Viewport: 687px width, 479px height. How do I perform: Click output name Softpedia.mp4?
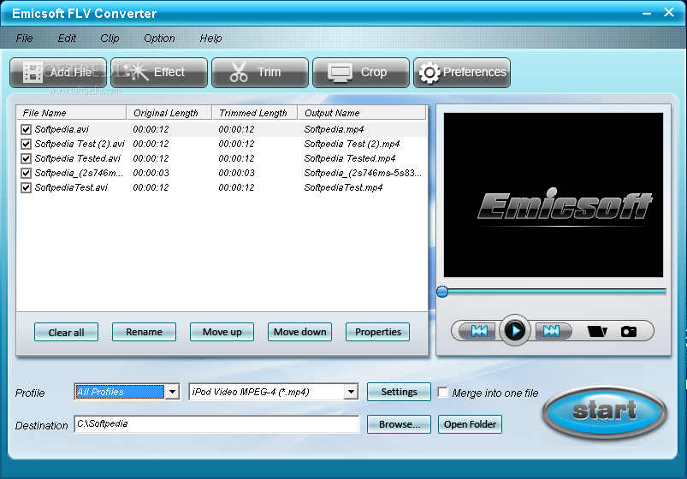pyautogui.click(x=334, y=129)
